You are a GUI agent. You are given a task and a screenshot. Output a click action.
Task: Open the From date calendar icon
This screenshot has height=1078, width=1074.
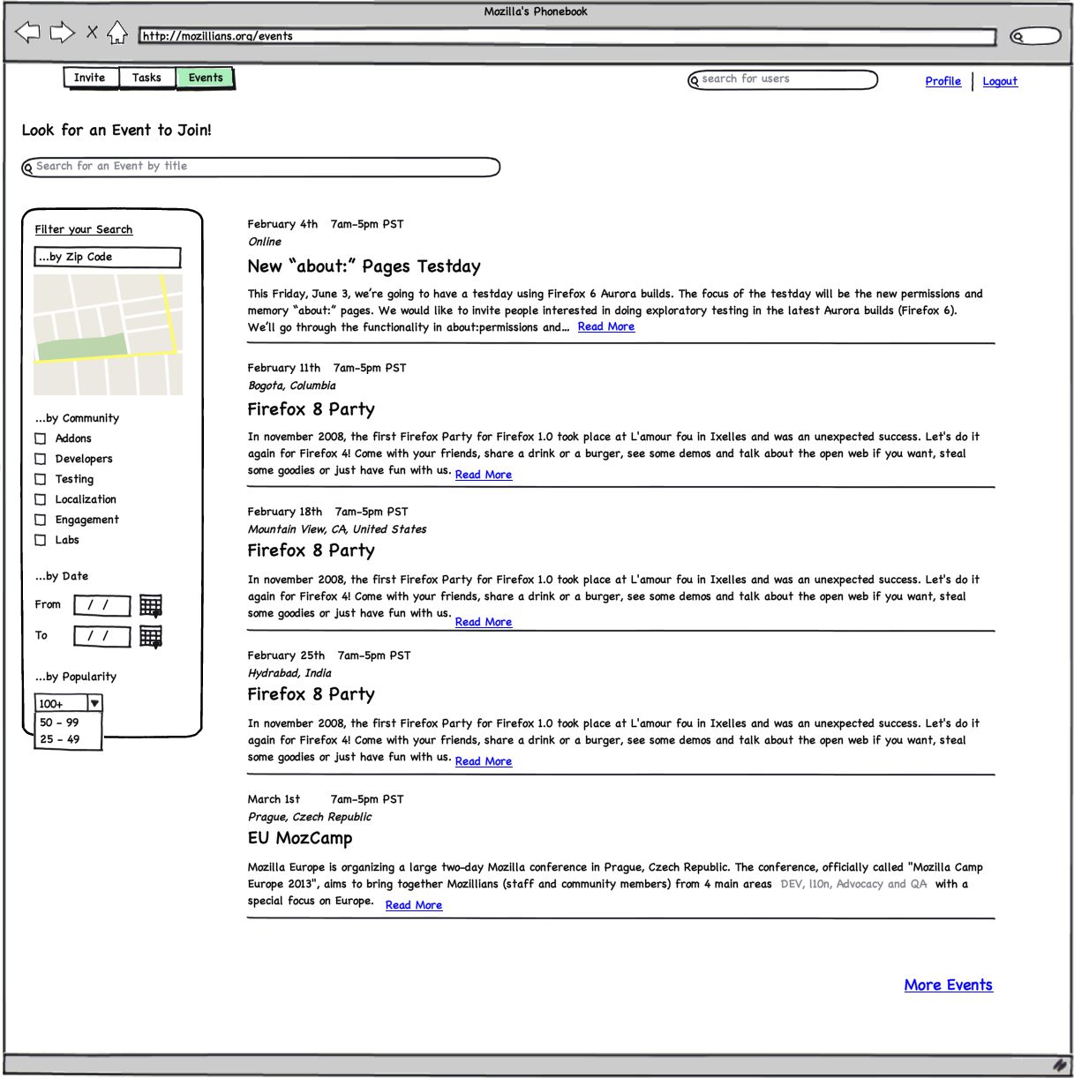pos(151,606)
